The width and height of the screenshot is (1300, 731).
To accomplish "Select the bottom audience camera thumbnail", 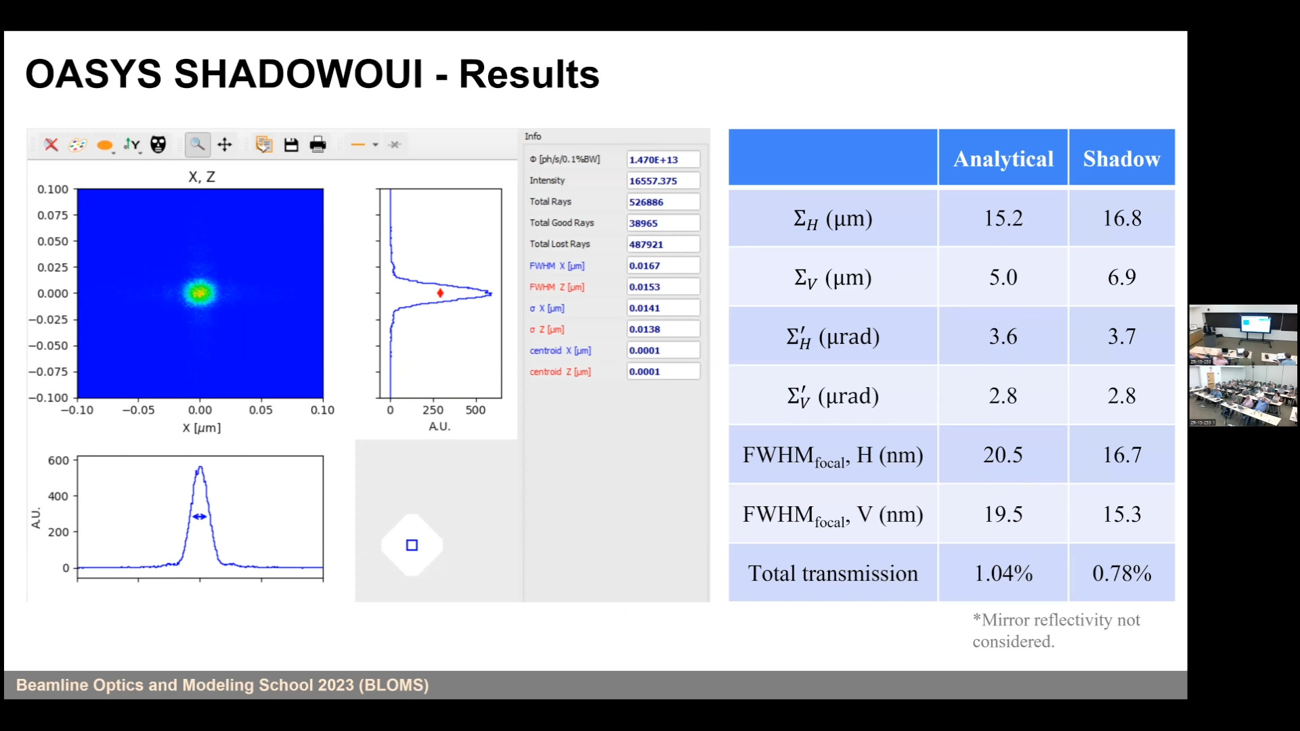I will coord(1243,396).
